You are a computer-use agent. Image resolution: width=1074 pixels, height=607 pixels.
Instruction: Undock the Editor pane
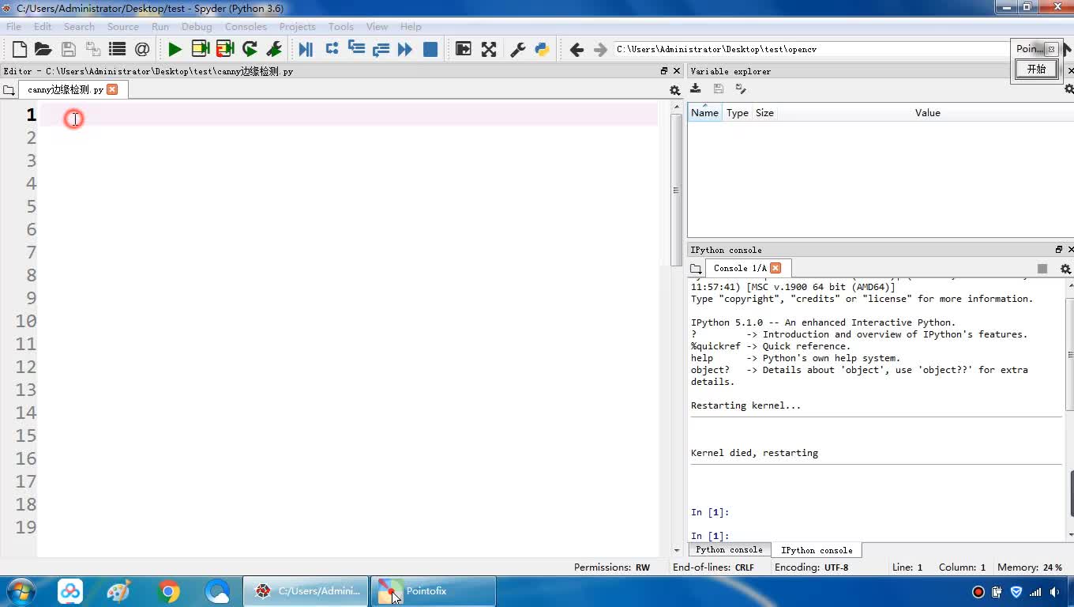pyautogui.click(x=664, y=71)
